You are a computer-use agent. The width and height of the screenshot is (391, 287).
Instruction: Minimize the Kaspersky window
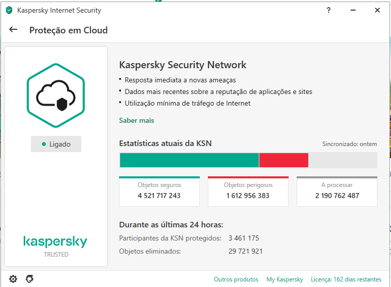pos(353,10)
